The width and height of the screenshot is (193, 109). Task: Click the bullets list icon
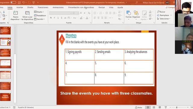95,13
